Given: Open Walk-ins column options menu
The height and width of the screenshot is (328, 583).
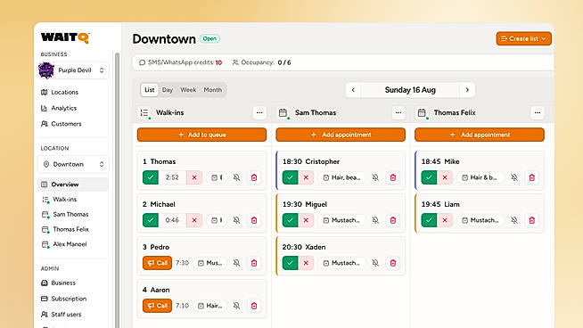Looking at the screenshot, I should coord(259,112).
